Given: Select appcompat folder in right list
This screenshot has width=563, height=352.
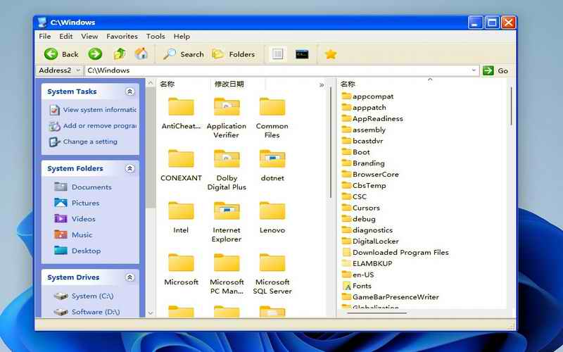Looking at the screenshot, I should click(367, 96).
